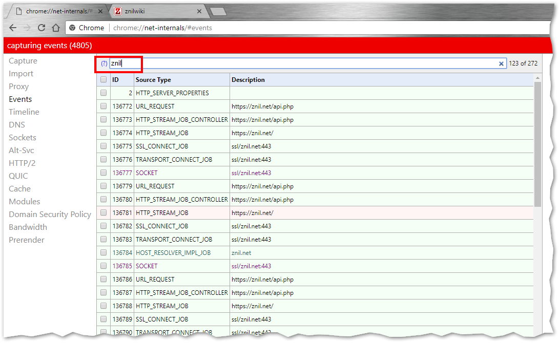Close the znilwiki browser tab
560x343 pixels.
pyautogui.click(x=199, y=11)
